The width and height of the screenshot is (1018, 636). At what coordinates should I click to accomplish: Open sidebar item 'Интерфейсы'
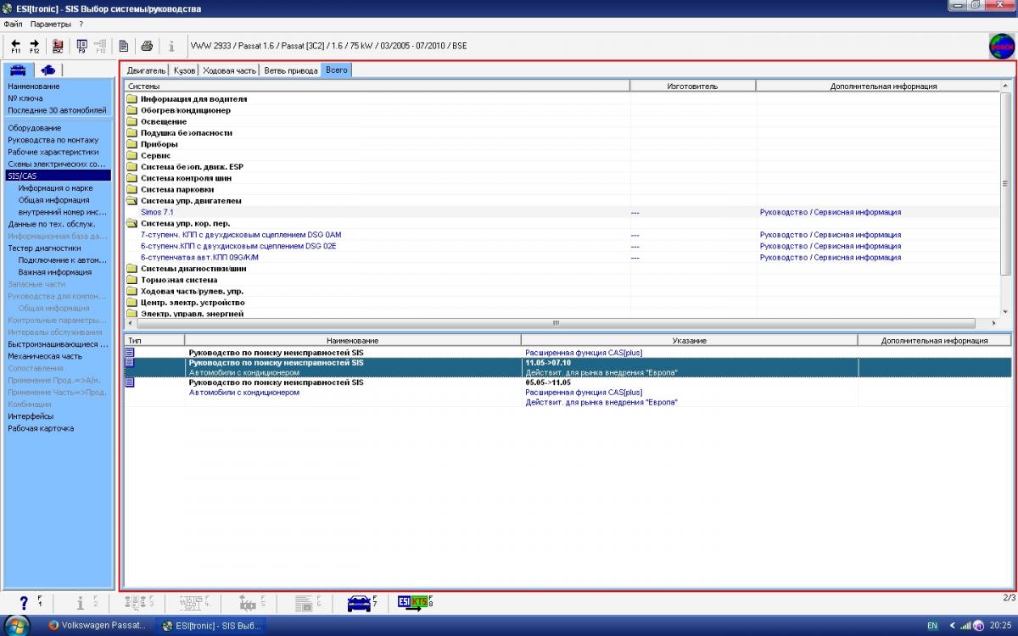31,416
